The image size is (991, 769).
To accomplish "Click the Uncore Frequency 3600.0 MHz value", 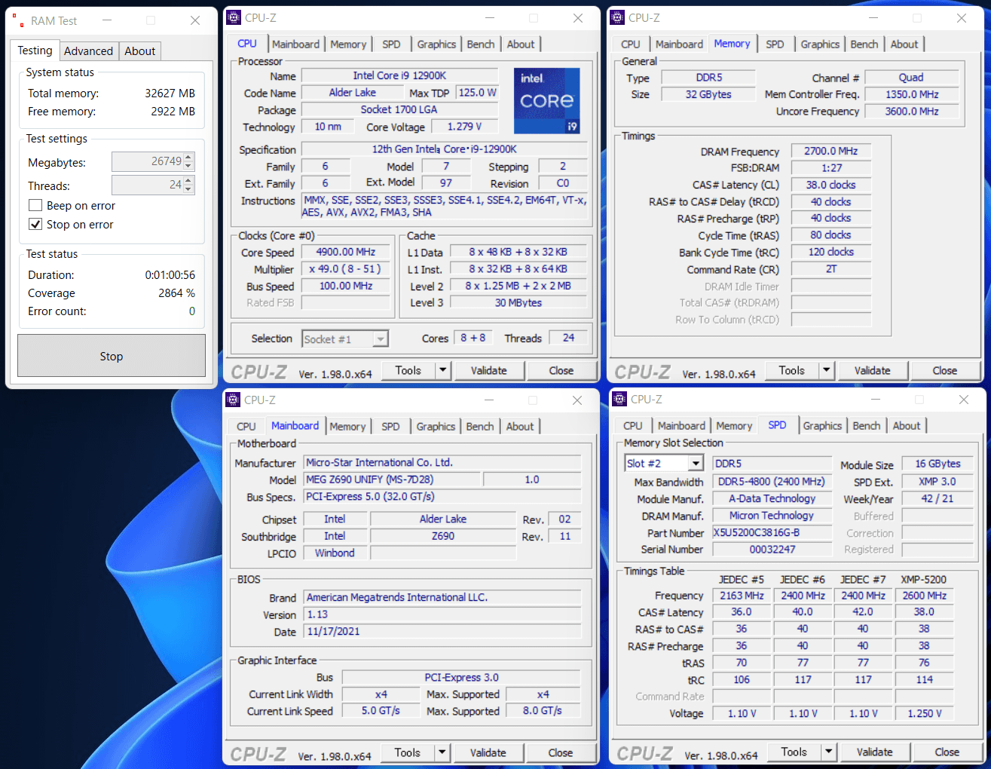I will (912, 111).
